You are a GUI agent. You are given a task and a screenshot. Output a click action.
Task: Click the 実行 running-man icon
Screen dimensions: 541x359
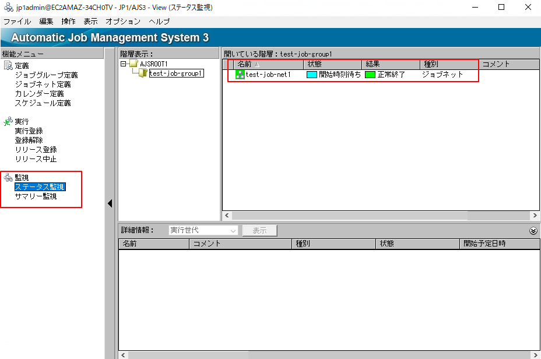pos(8,121)
